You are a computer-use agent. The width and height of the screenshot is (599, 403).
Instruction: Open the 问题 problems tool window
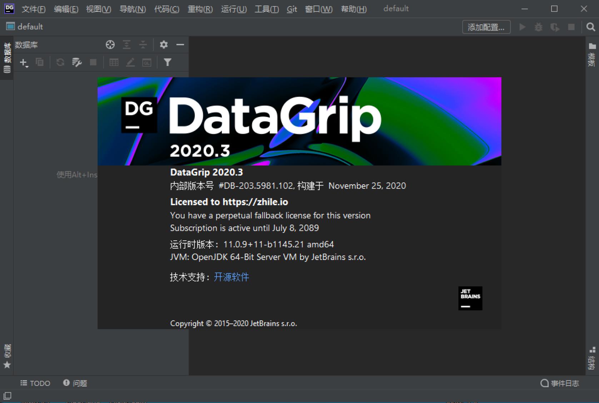[75, 383]
